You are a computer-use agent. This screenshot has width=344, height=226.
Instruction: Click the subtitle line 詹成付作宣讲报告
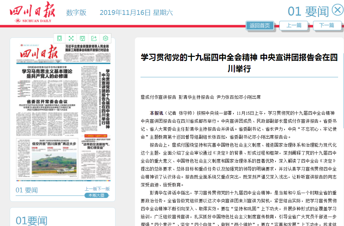200,97
